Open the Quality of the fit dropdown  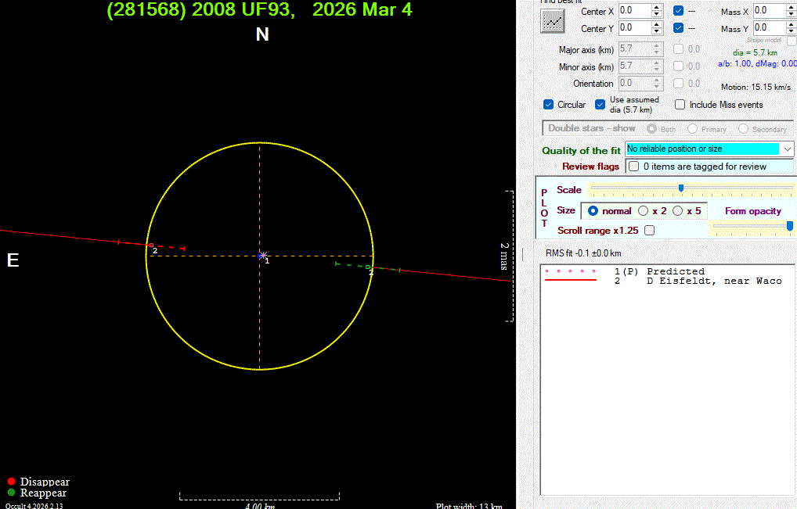tap(788, 149)
